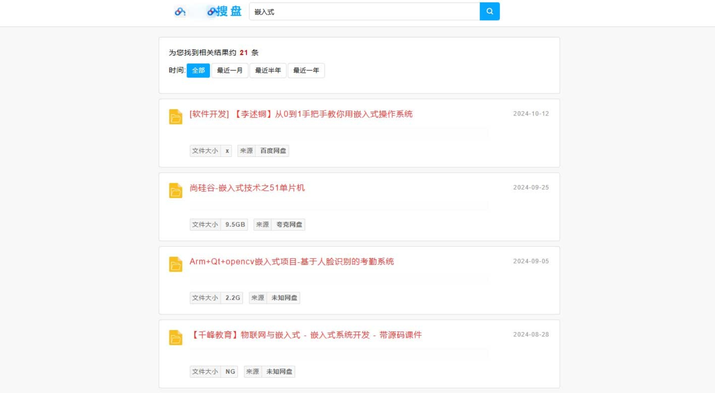Screen dimensions: 715x393
Task: Click the date 2024-09-05
Action: [531, 261]
